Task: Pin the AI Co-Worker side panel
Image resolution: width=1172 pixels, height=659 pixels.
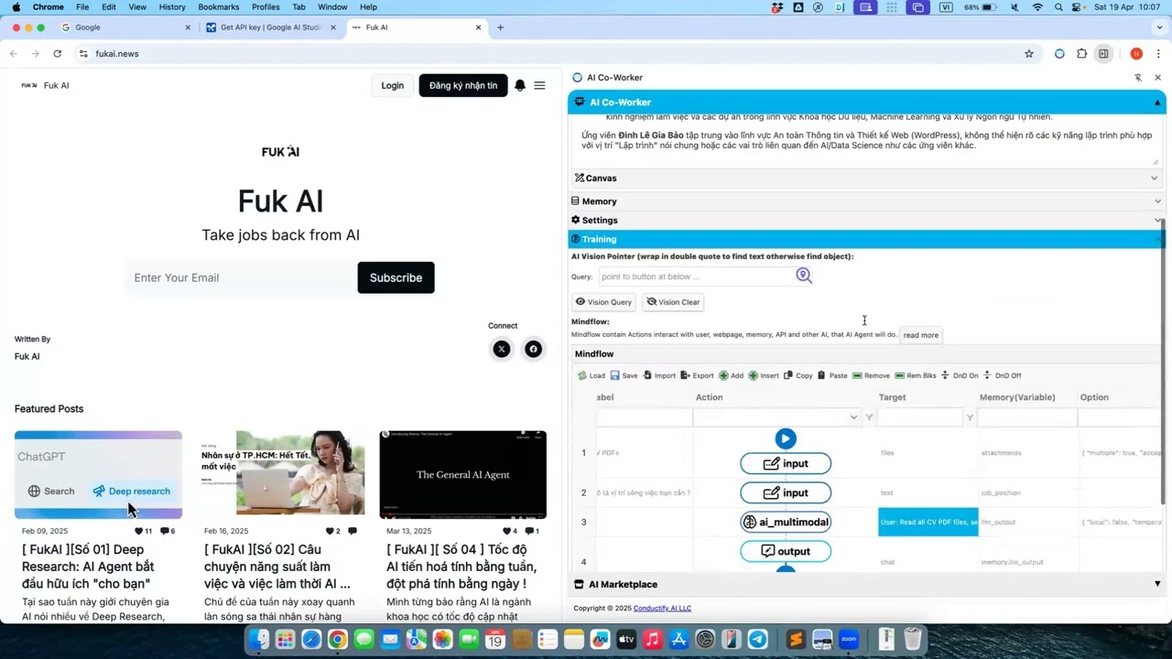Action: point(1138,78)
